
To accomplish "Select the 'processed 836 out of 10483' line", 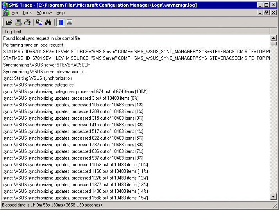I will pyautogui.click(x=136, y=151).
